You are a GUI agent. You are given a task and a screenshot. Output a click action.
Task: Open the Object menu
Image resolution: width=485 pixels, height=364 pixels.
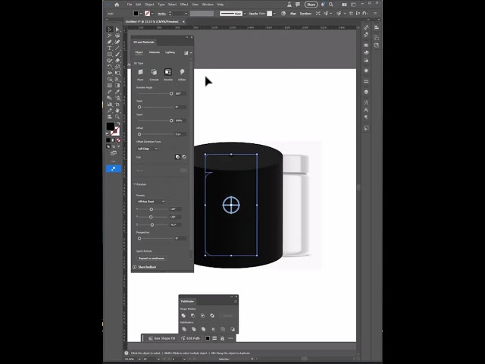click(x=149, y=5)
